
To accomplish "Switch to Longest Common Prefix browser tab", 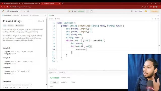I will pyautogui.click(x=31, y=4).
